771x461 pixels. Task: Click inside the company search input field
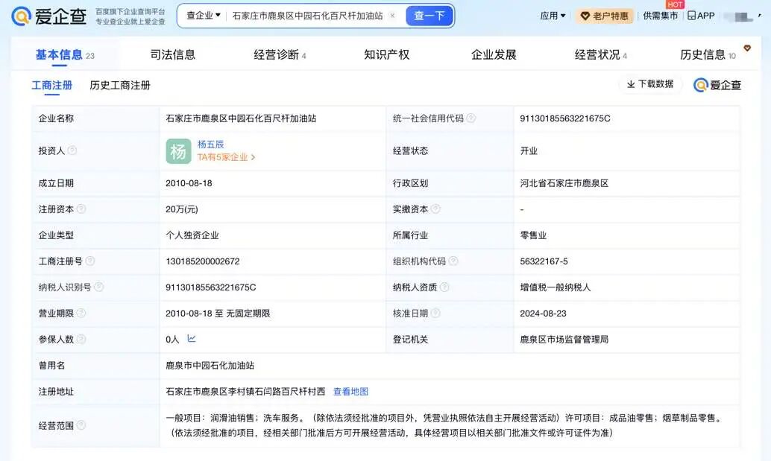pyautogui.click(x=307, y=16)
